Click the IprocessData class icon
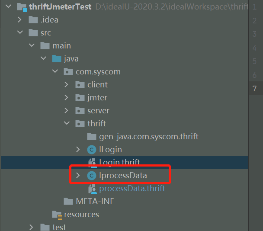 (92, 176)
